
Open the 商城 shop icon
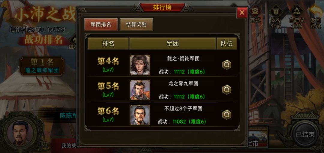(255, 13)
